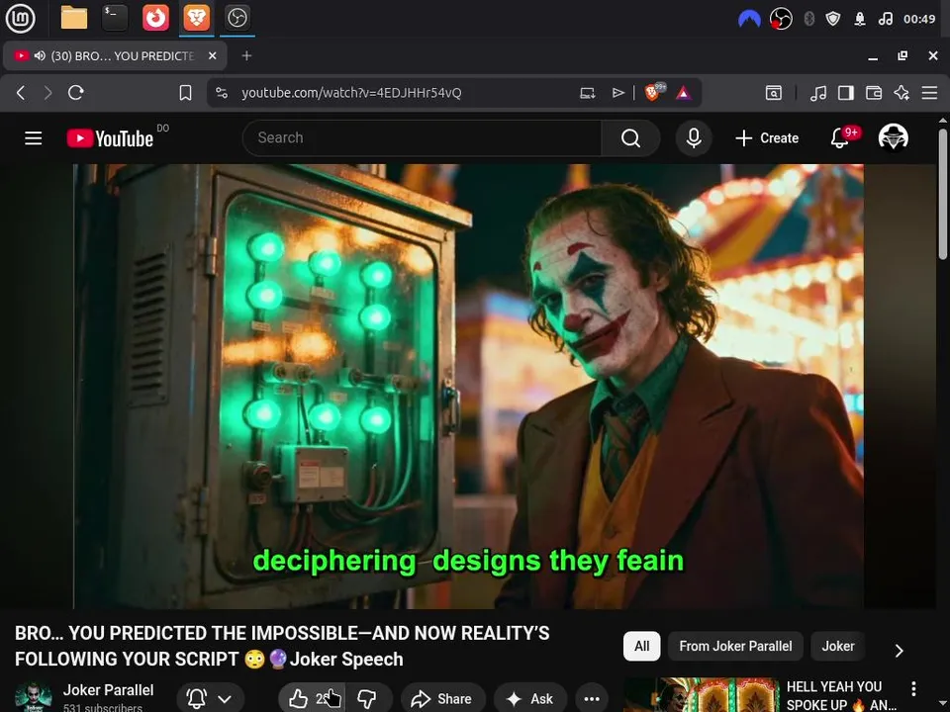Image resolution: width=950 pixels, height=712 pixels.
Task: Open the Brave Rewards triangle icon
Action: pos(684,93)
